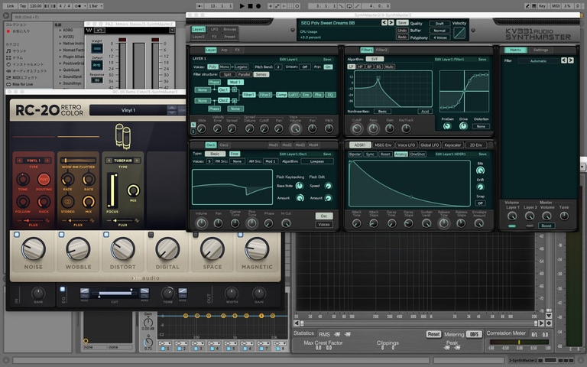587x367 pixels.
Task: Click the filter Drive knob
Action: tap(463, 126)
